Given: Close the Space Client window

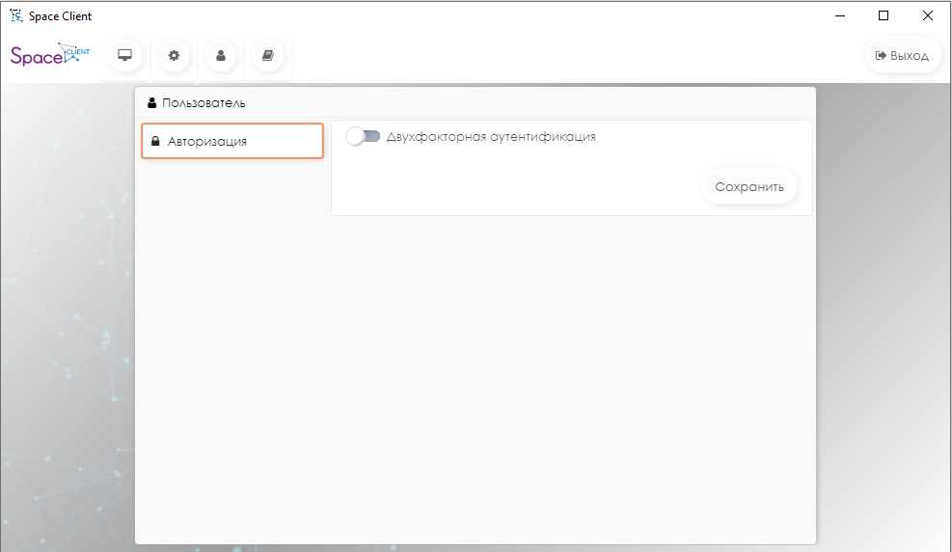Looking at the screenshot, I should [928, 15].
